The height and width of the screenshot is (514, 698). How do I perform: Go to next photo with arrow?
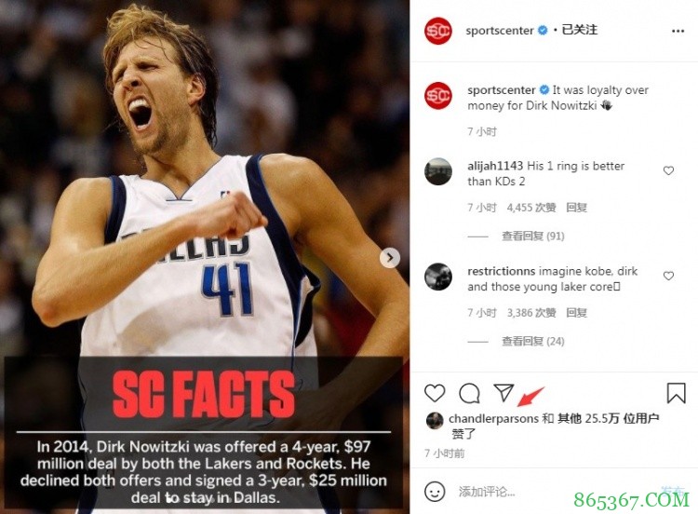390,258
